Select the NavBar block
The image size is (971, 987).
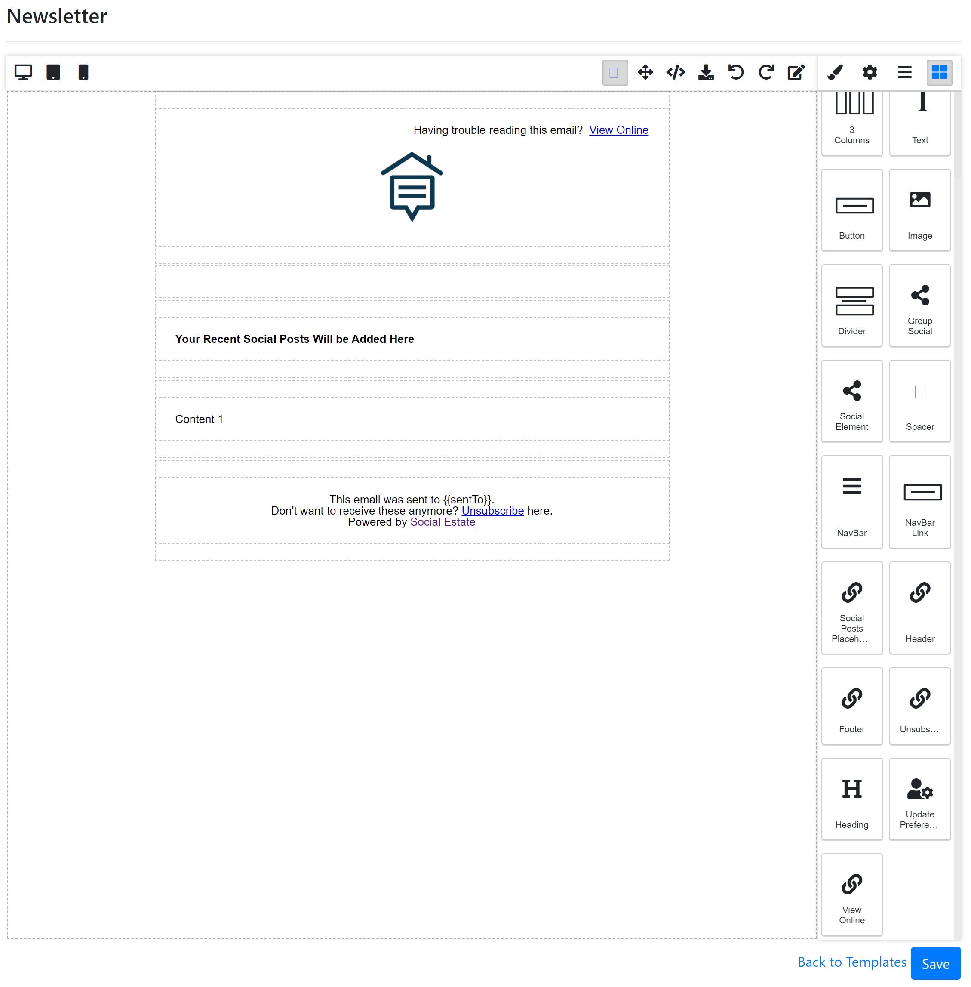point(851,502)
